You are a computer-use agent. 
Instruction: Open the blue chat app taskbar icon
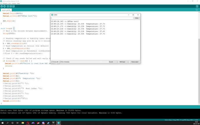click(43, 123)
